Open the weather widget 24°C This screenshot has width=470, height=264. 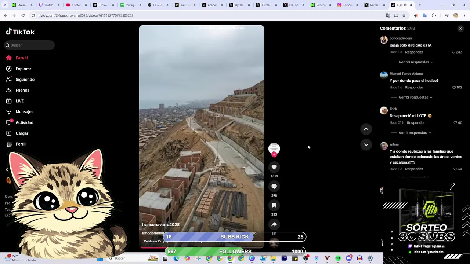[x=21, y=258]
